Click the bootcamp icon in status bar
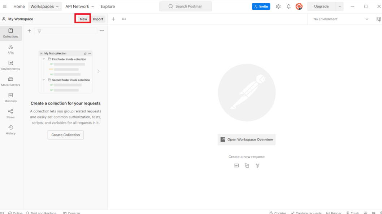The image size is (382, 214). pos(373,213)
